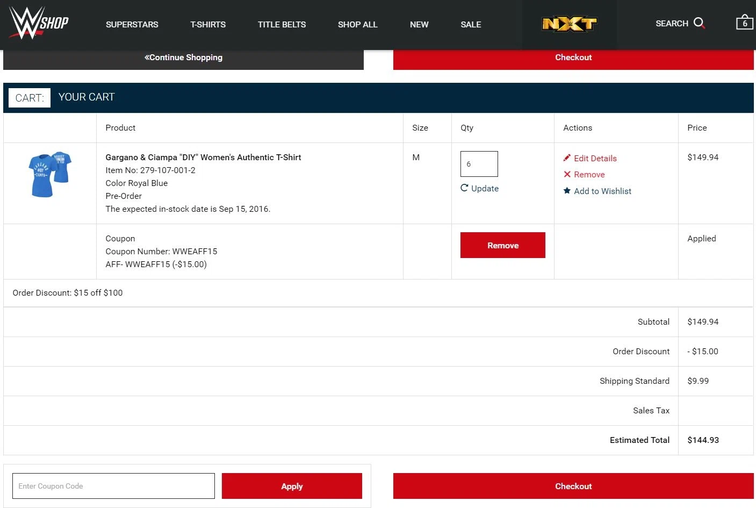Click Update quantity link
Viewport: 756px width, 508px height.
click(485, 188)
